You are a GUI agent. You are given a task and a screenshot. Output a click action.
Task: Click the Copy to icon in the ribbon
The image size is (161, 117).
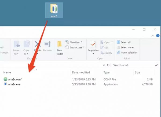(27, 44)
